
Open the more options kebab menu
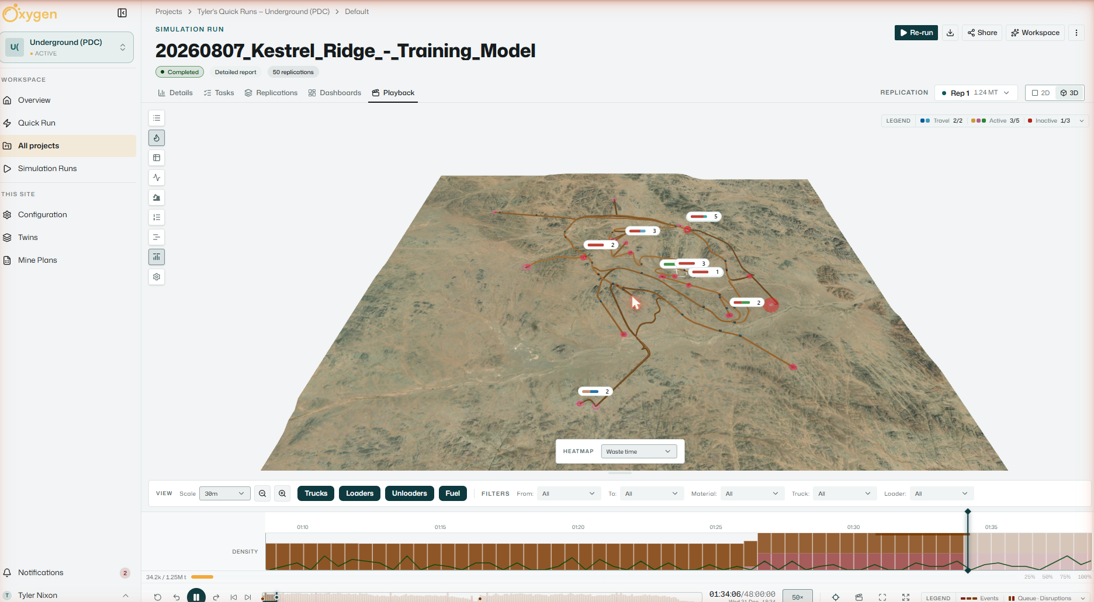1076,33
